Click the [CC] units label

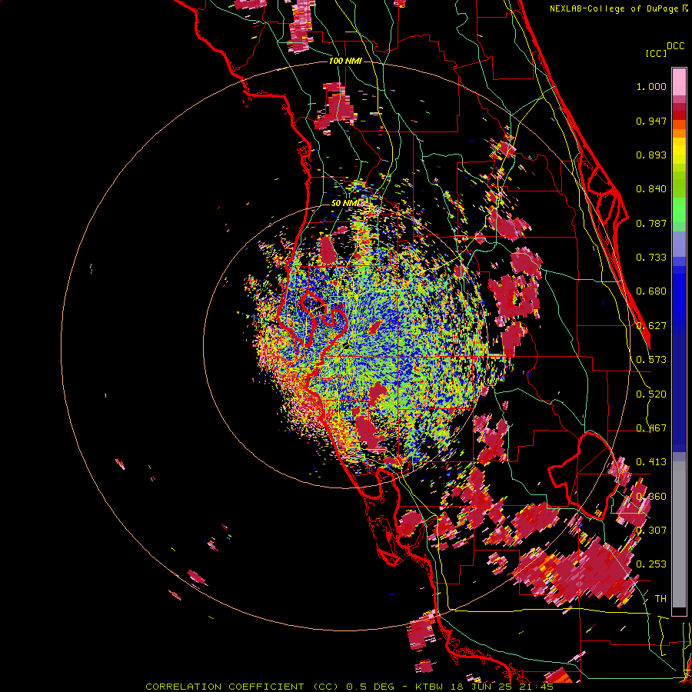[657, 53]
